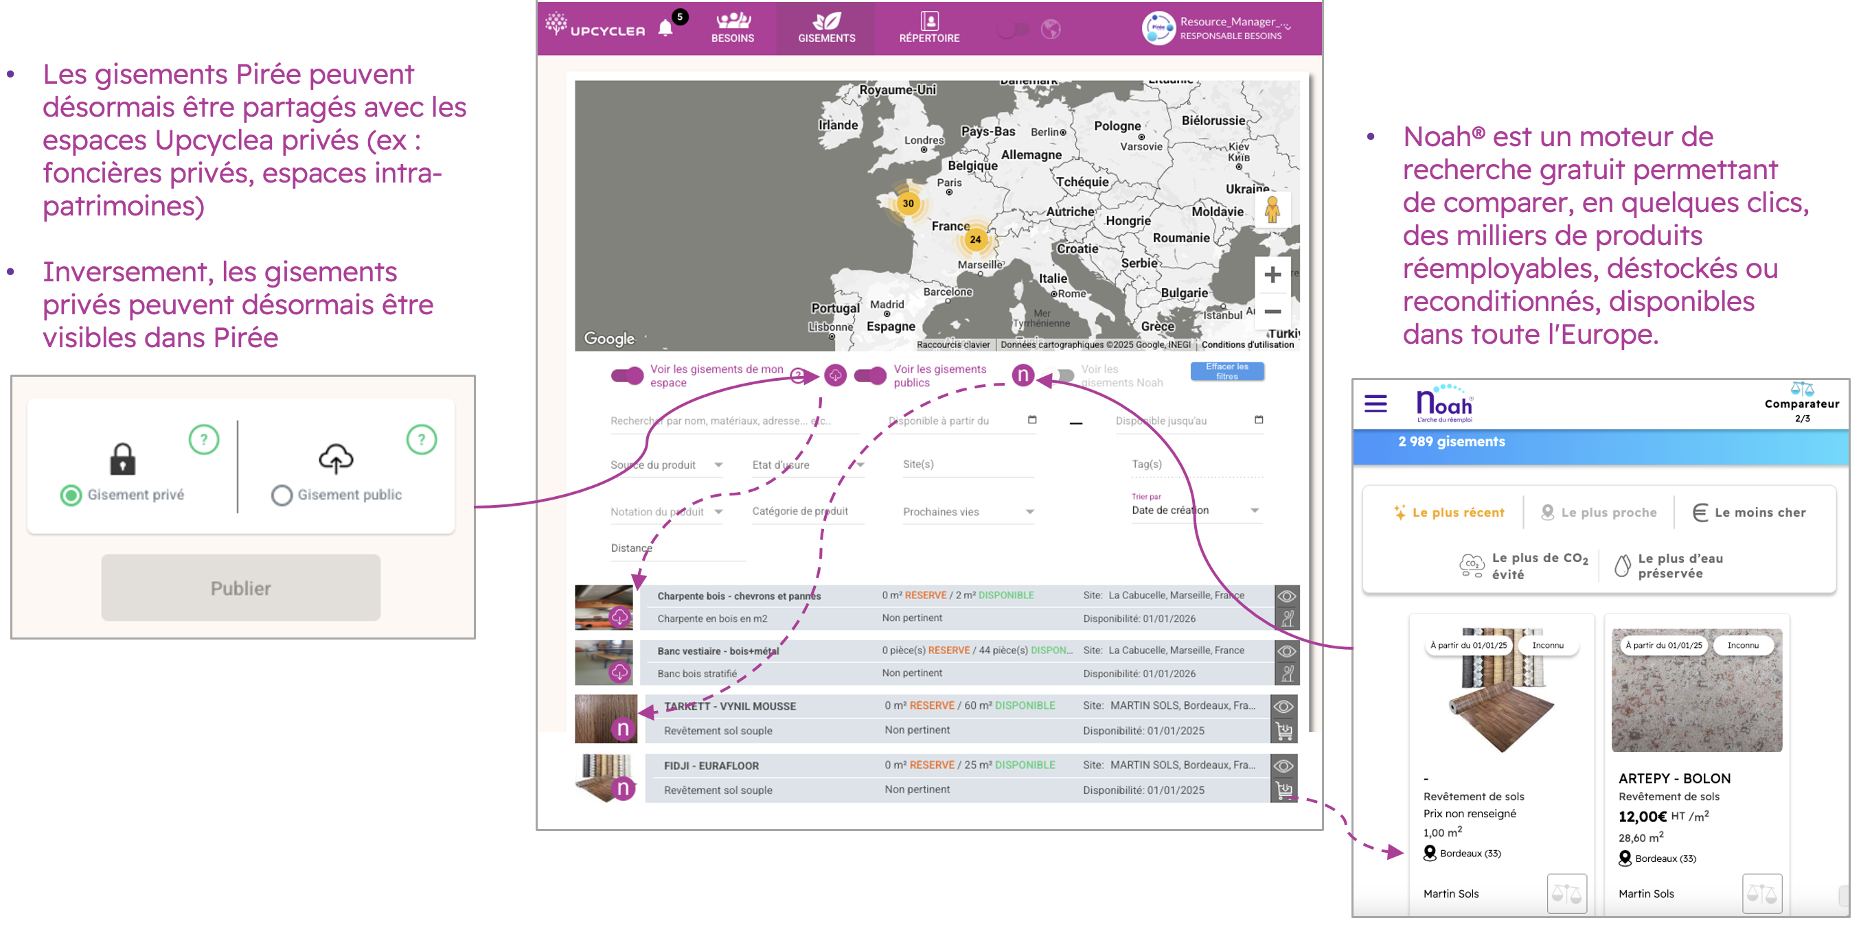Toggle the switch in purple header
The image size is (1861, 925).
click(x=1014, y=30)
